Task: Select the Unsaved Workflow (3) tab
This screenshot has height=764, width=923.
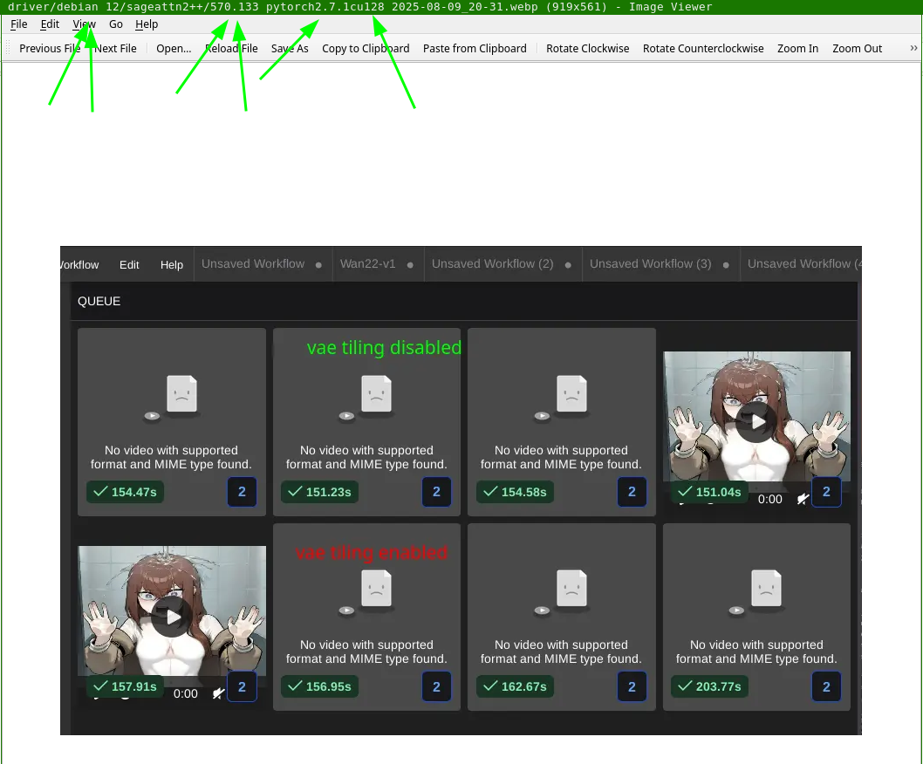Action: coord(651,263)
